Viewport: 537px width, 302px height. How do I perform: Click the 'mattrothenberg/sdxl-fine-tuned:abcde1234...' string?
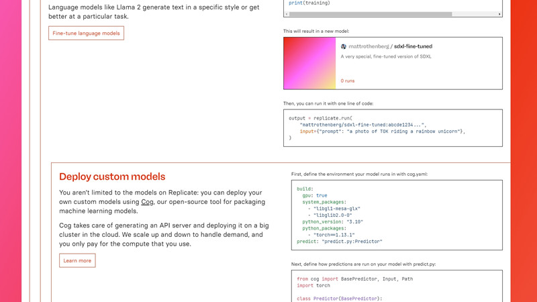[363, 125]
